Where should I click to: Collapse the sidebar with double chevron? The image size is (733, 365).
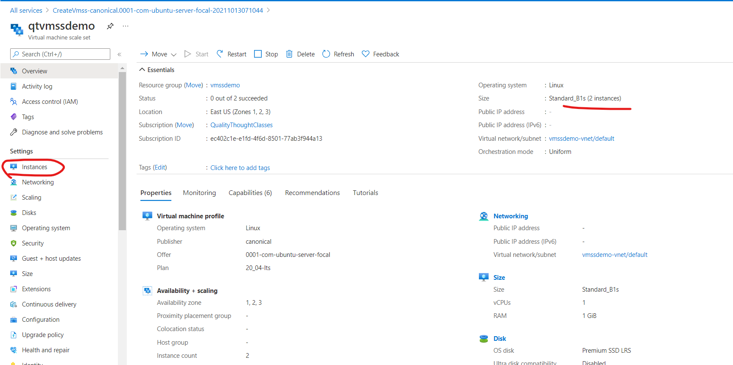click(x=120, y=54)
